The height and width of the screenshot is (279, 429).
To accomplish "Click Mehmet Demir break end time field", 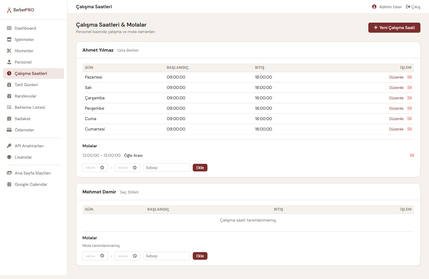I will [127, 256].
